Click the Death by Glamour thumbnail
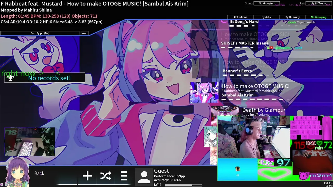This screenshot has width=333, height=187. coord(225,111)
